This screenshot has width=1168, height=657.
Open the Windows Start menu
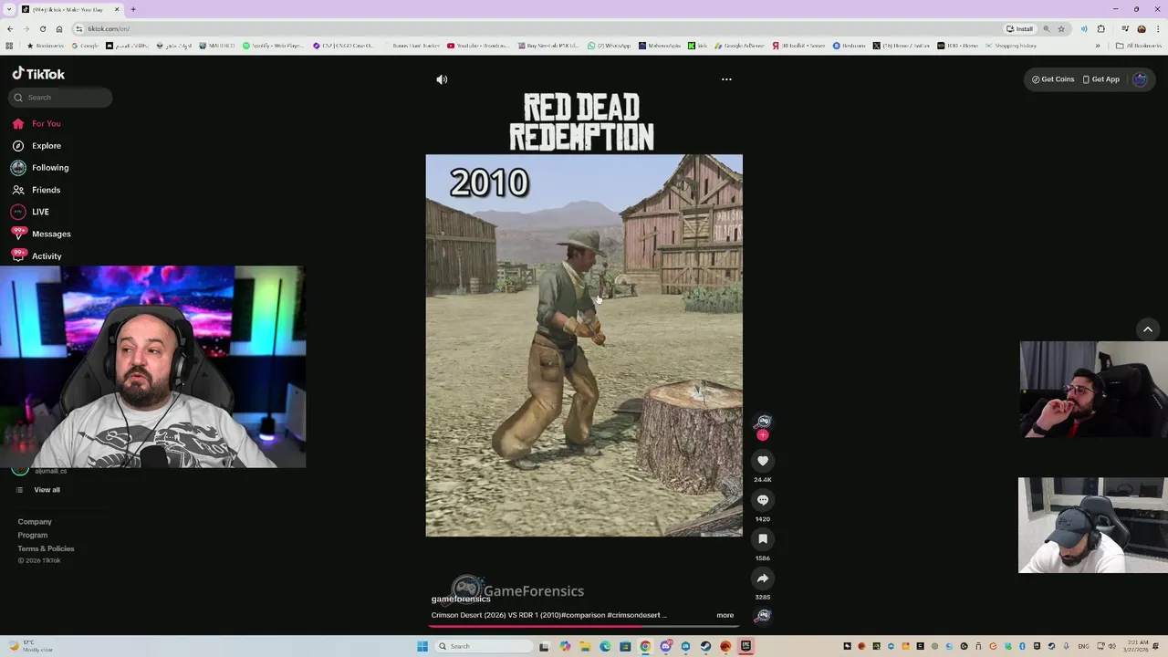click(422, 646)
